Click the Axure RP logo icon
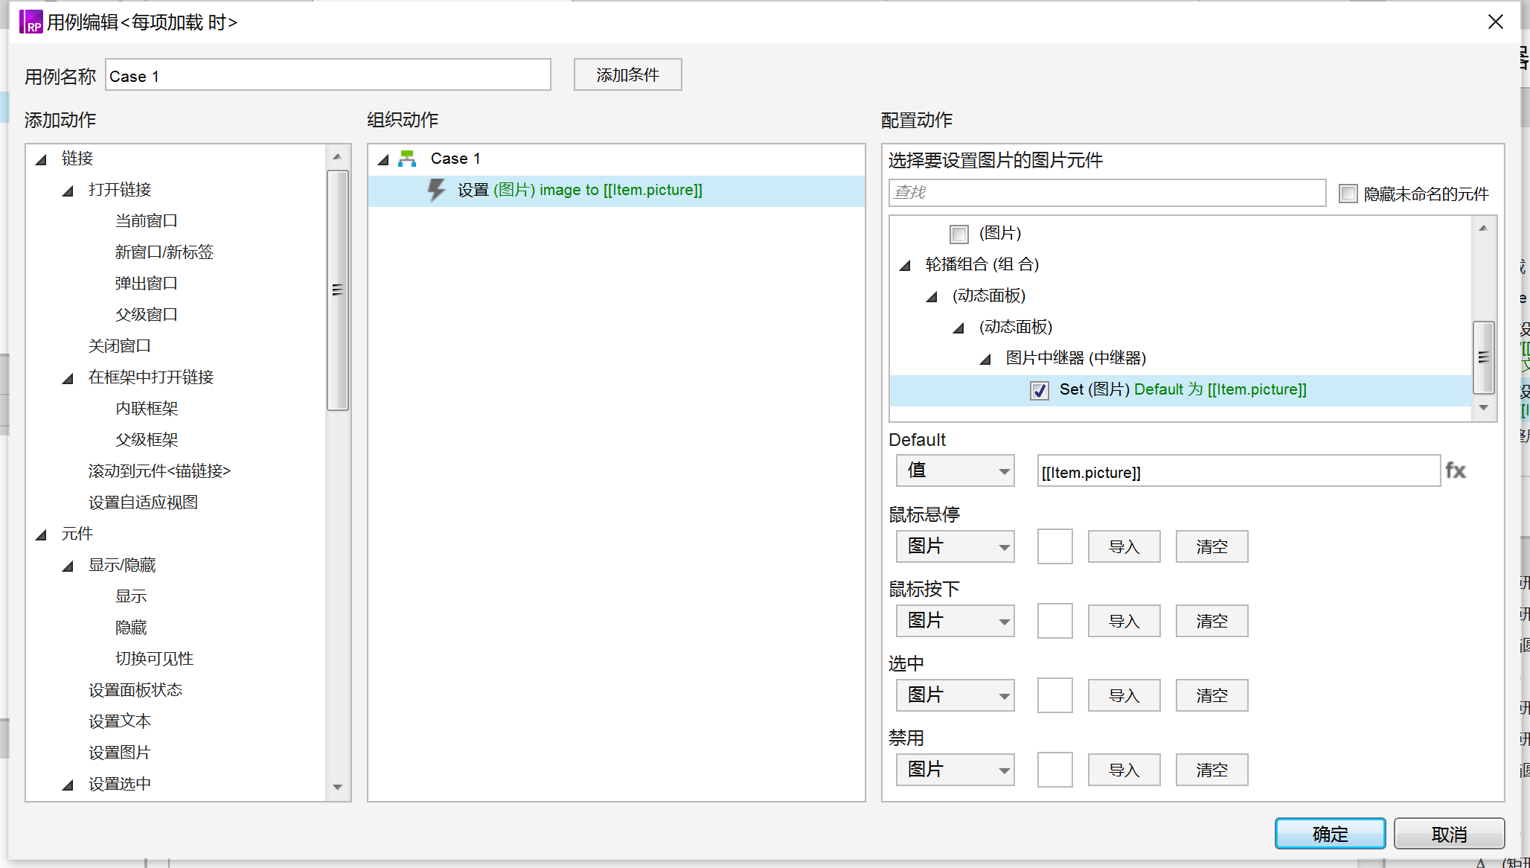The image size is (1530, 868). click(x=31, y=22)
